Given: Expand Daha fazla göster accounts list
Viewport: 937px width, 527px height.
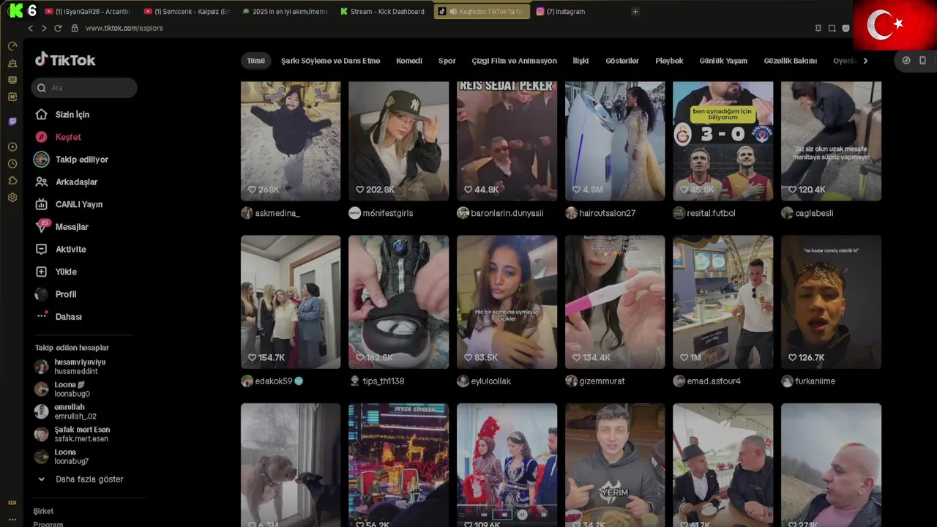Looking at the screenshot, I should (89, 479).
